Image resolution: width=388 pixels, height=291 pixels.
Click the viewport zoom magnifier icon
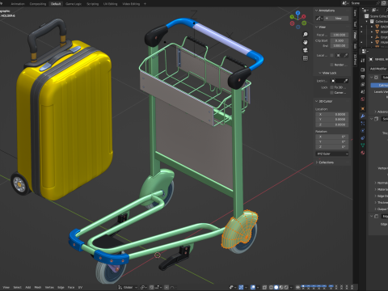click(x=306, y=34)
